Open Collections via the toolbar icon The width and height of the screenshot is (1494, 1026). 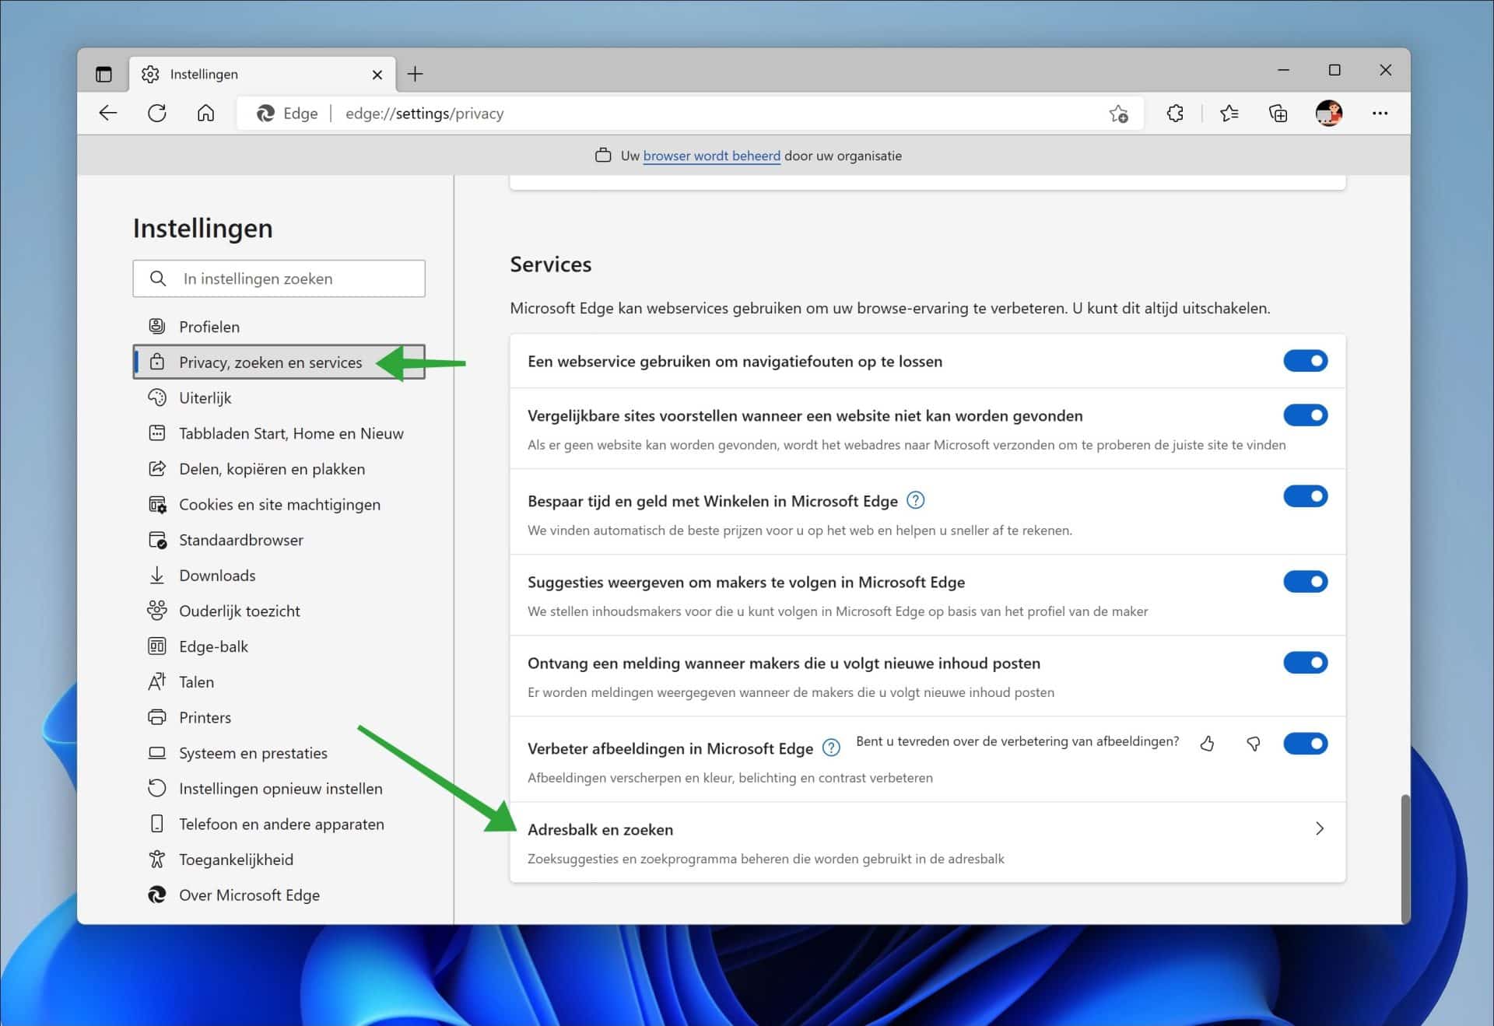point(1278,113)
